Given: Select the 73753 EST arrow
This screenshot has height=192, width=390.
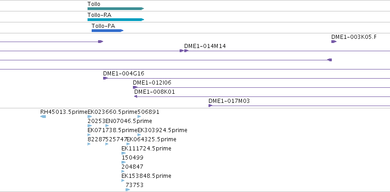Looking at the screenshot, I should (x=128, y=190).
